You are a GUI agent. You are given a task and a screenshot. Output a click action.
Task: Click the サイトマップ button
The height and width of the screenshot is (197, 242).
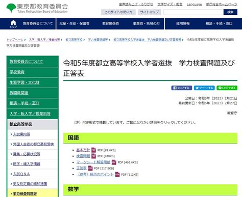[150, 12]
